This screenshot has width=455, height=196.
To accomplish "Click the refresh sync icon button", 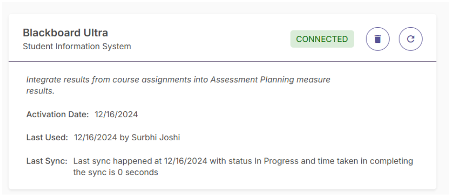I will point(411,39).
